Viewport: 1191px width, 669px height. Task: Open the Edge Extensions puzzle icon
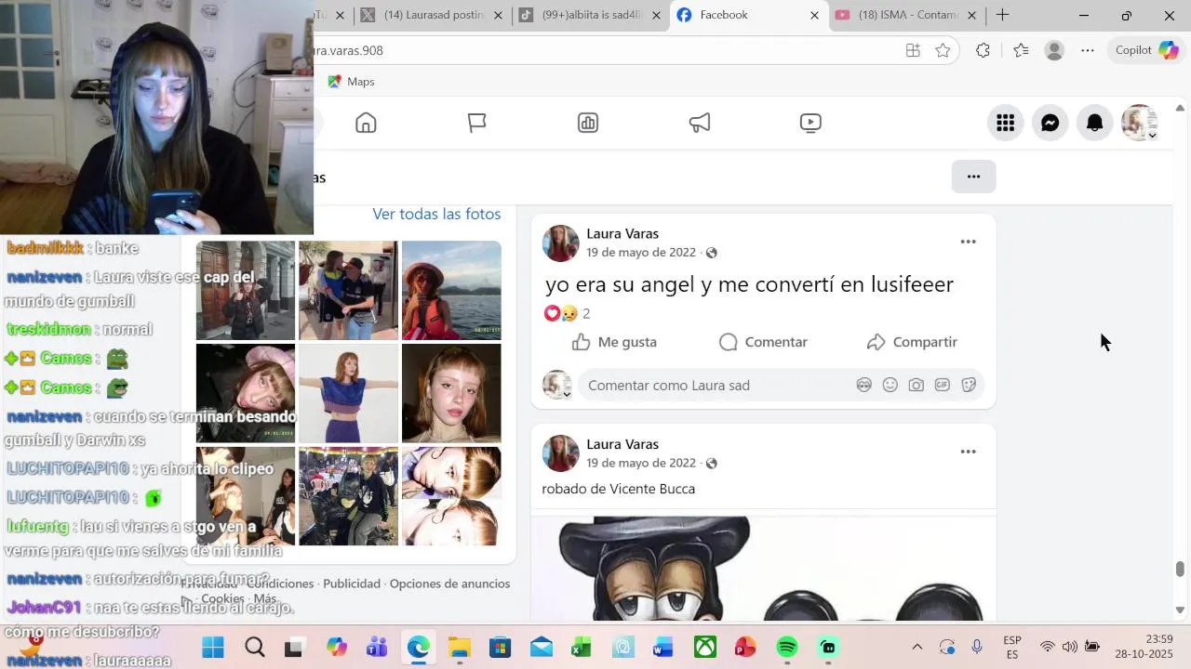point(983,50)
